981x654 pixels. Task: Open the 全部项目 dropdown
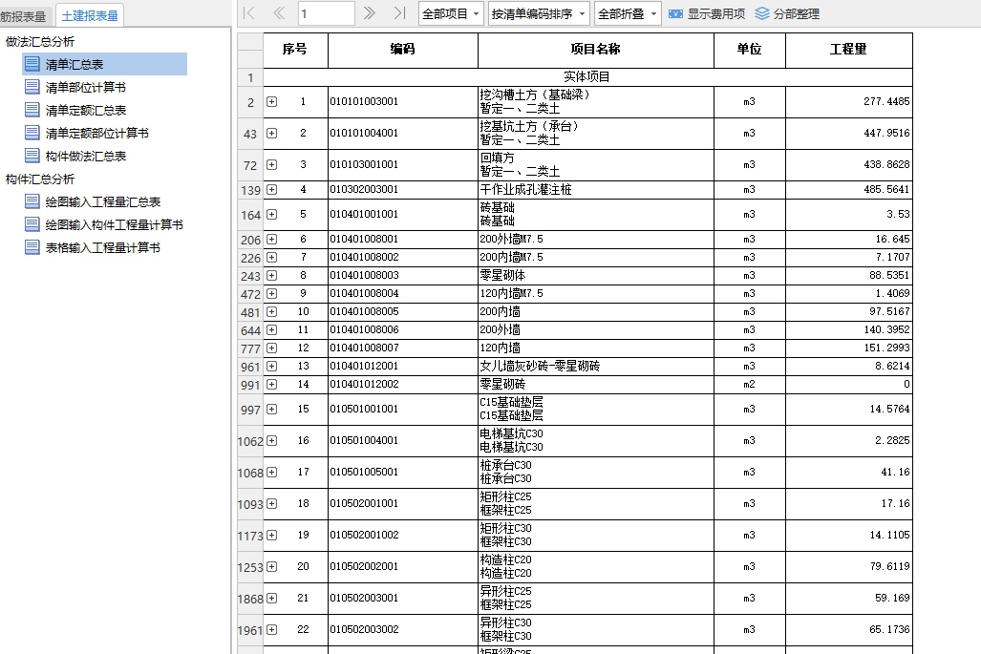point(451,13)
